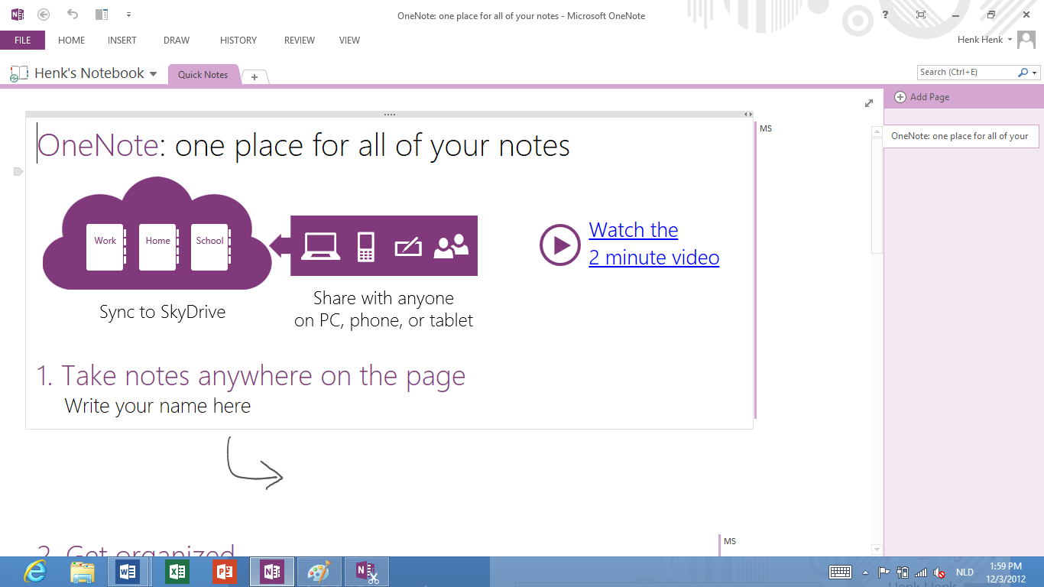This screenshot has height=587, width=1044.
Task: Click the Work notebook in cloud image
Action: click(x=105, y=246)
